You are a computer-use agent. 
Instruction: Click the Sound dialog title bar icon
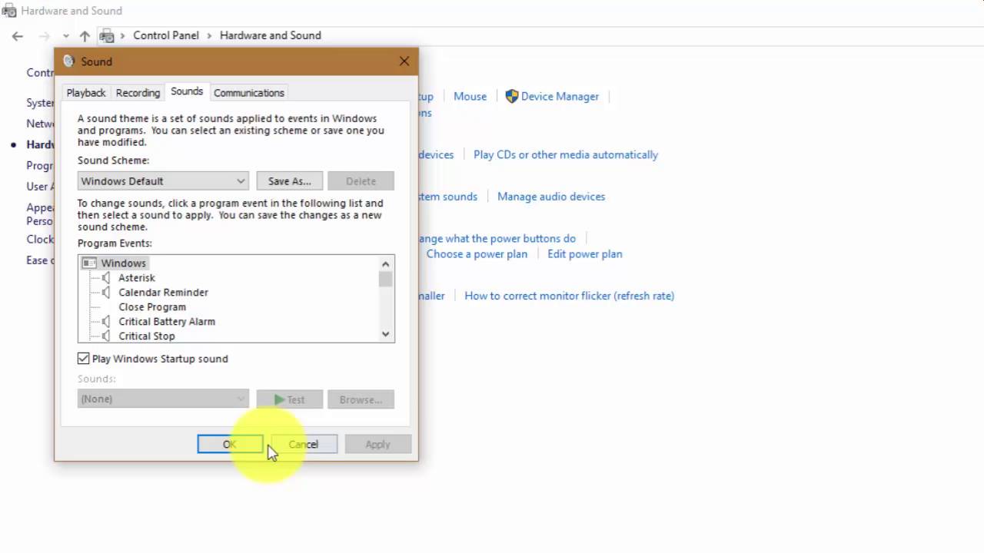[68, 61]
